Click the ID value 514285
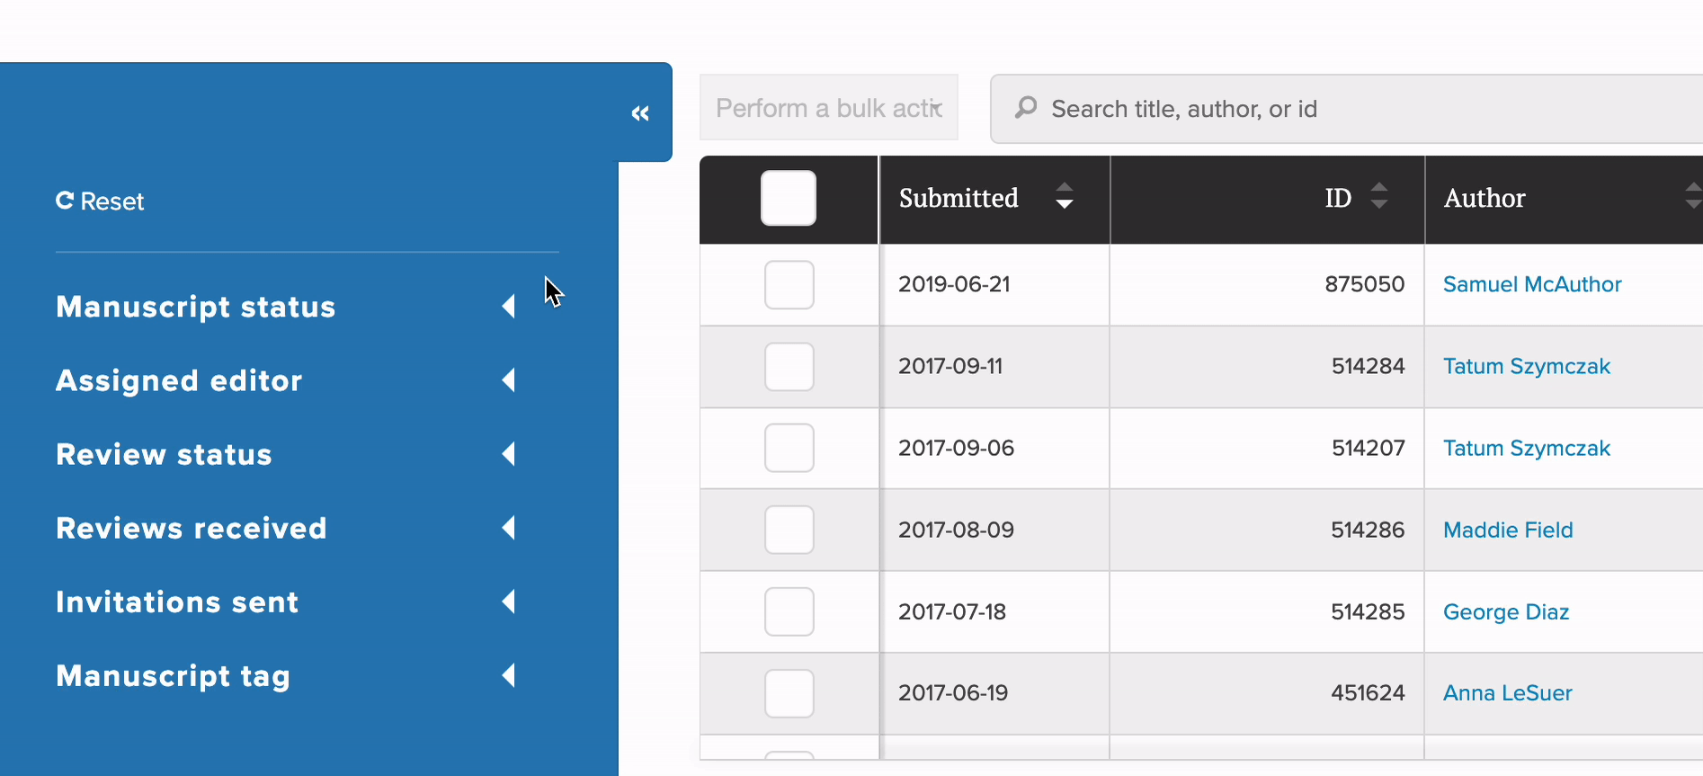This screenshot has height=776, width=1703. (1368, 611)
